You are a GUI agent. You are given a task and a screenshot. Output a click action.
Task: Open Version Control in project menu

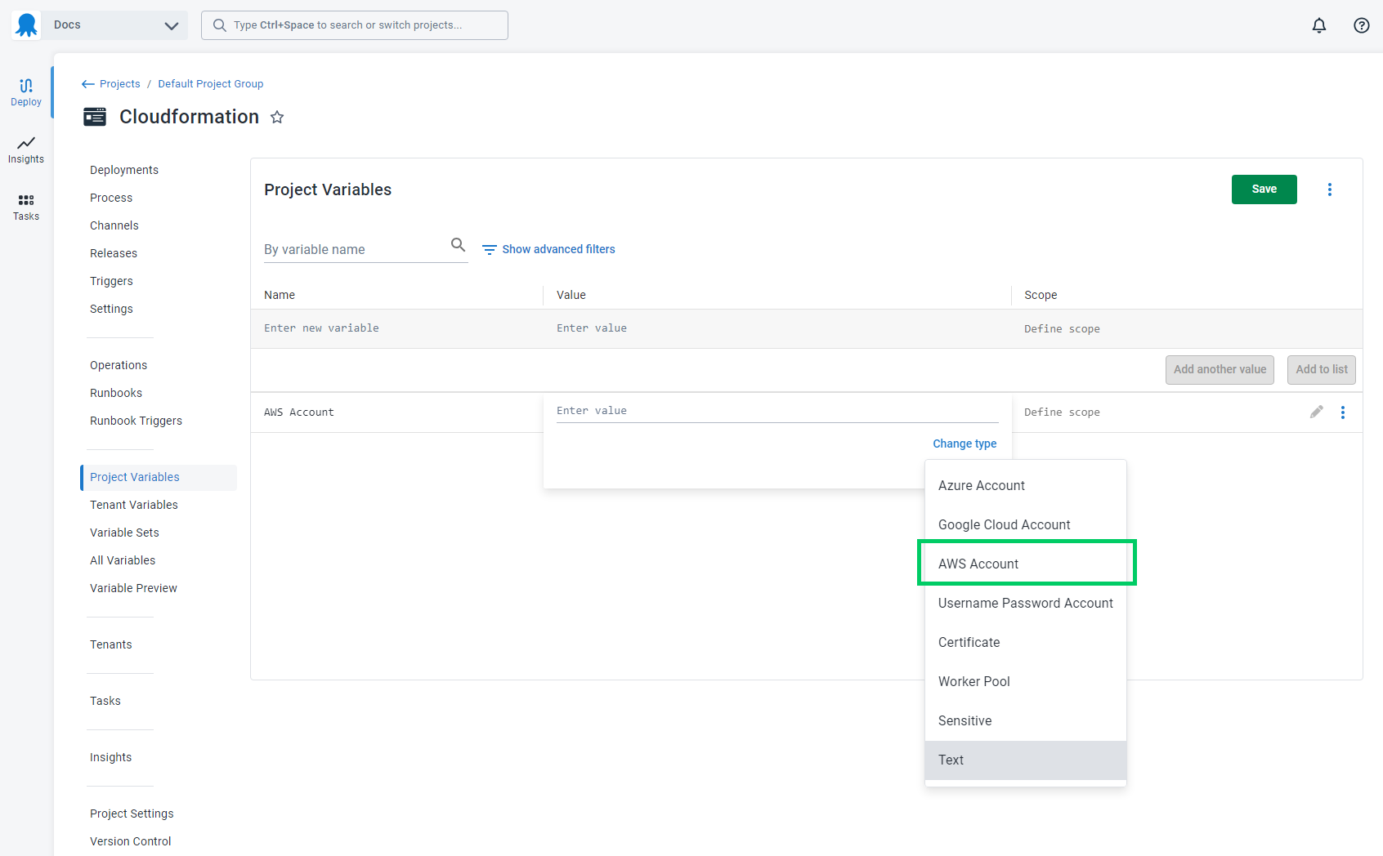[130, 841]
